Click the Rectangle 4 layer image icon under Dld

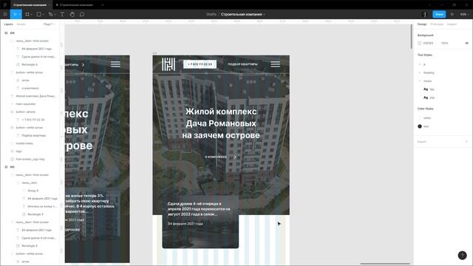tap(18, 64)
